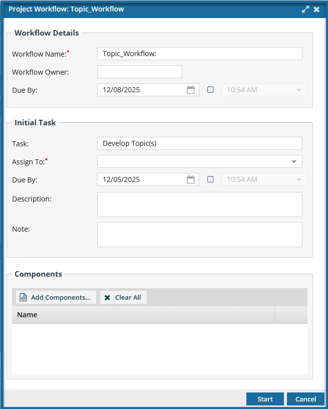Select the Task field containing Develop Topic(s)
This screenshot has width=328, height=409.
pos(199,143)
